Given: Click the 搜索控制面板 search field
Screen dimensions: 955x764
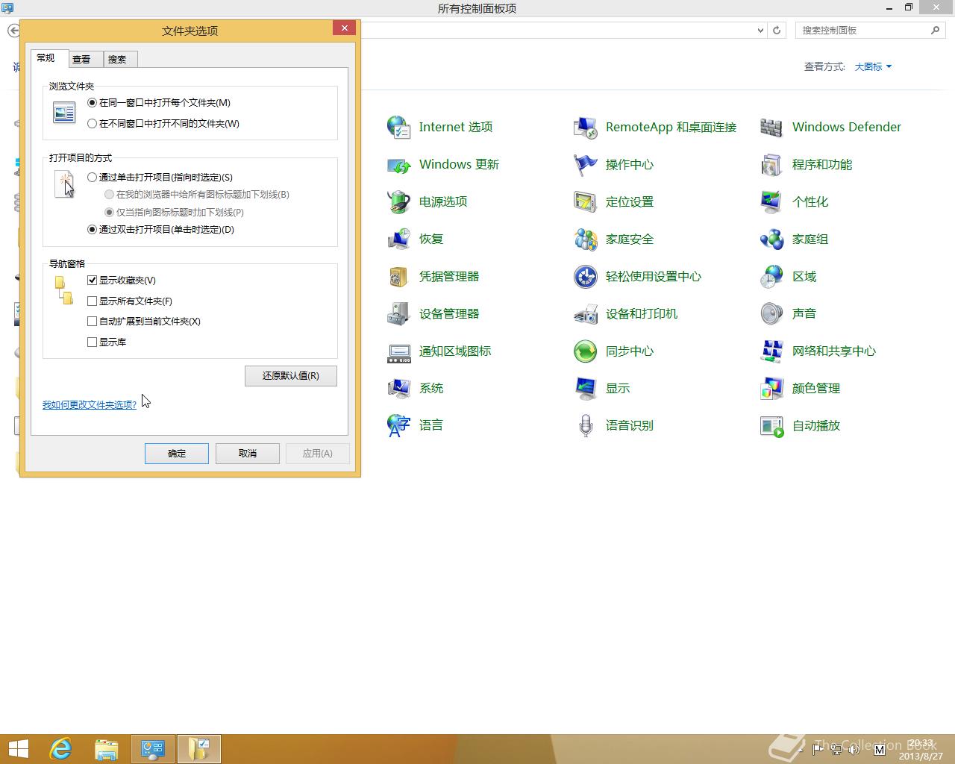Looking at the screenshot, I should (x=863, y=31).
